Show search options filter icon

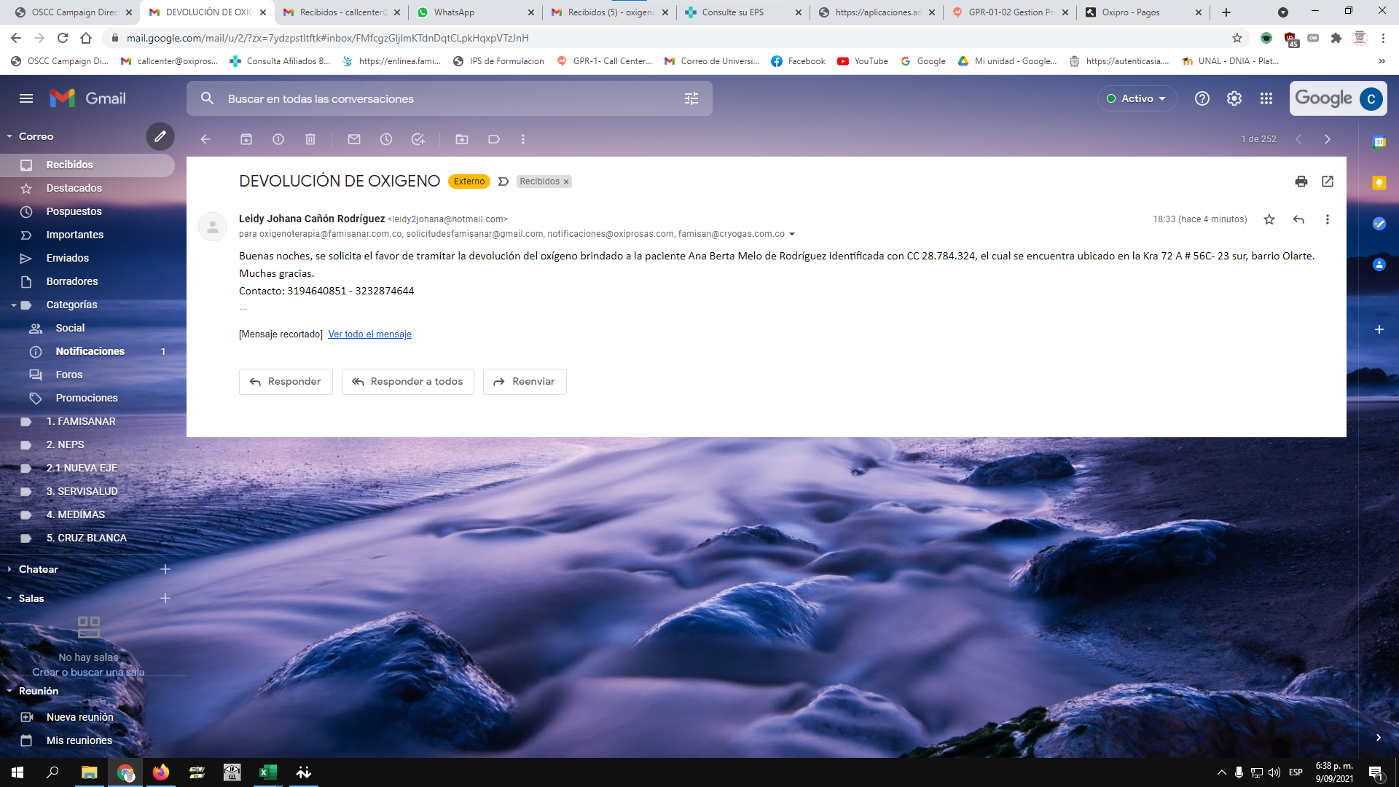point(691,98)
